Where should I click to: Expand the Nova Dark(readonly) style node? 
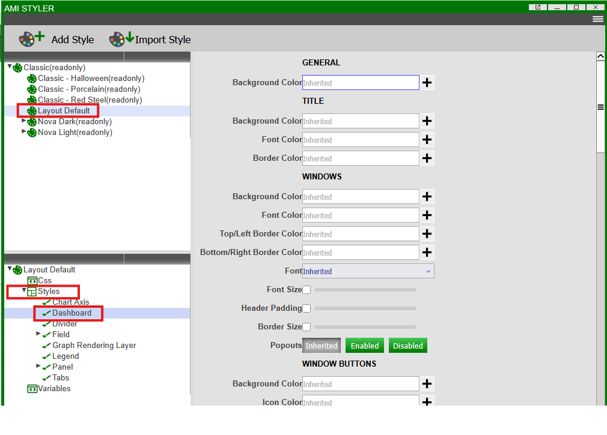[24, 121]
